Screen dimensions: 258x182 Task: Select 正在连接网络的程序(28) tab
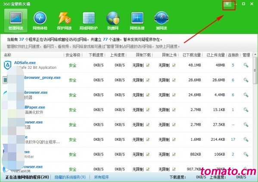[27, 177]
